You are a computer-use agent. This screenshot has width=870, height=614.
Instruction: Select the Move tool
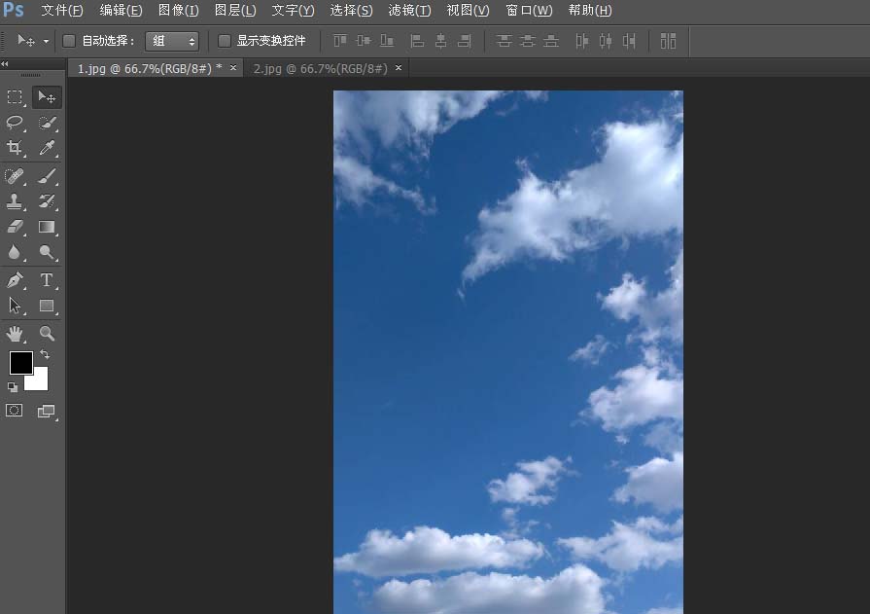(46, 96)
